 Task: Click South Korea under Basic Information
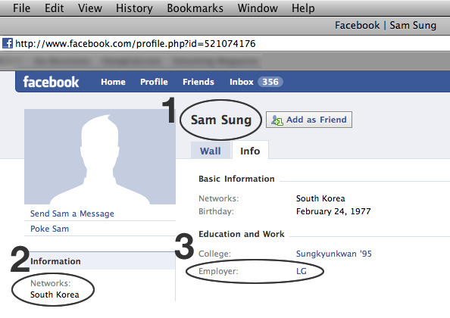(320, 198)
